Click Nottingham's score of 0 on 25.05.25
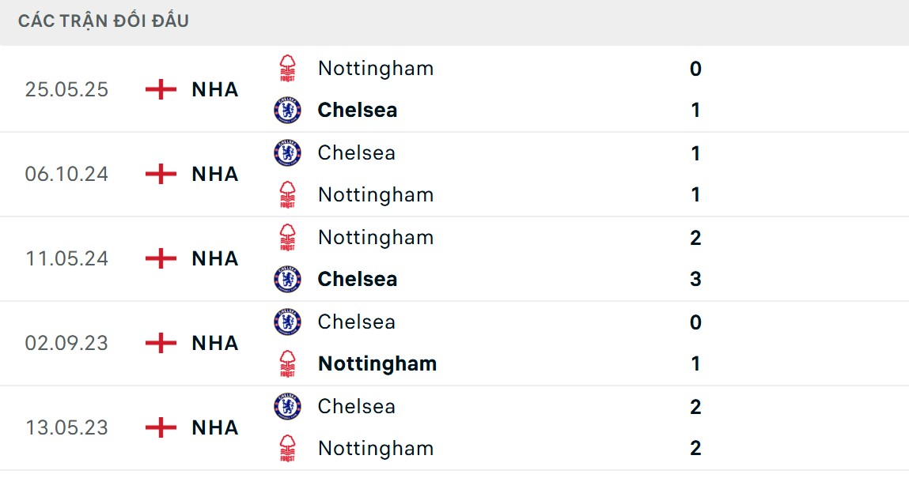The image size is (909, 478). [x=695, y=69]
